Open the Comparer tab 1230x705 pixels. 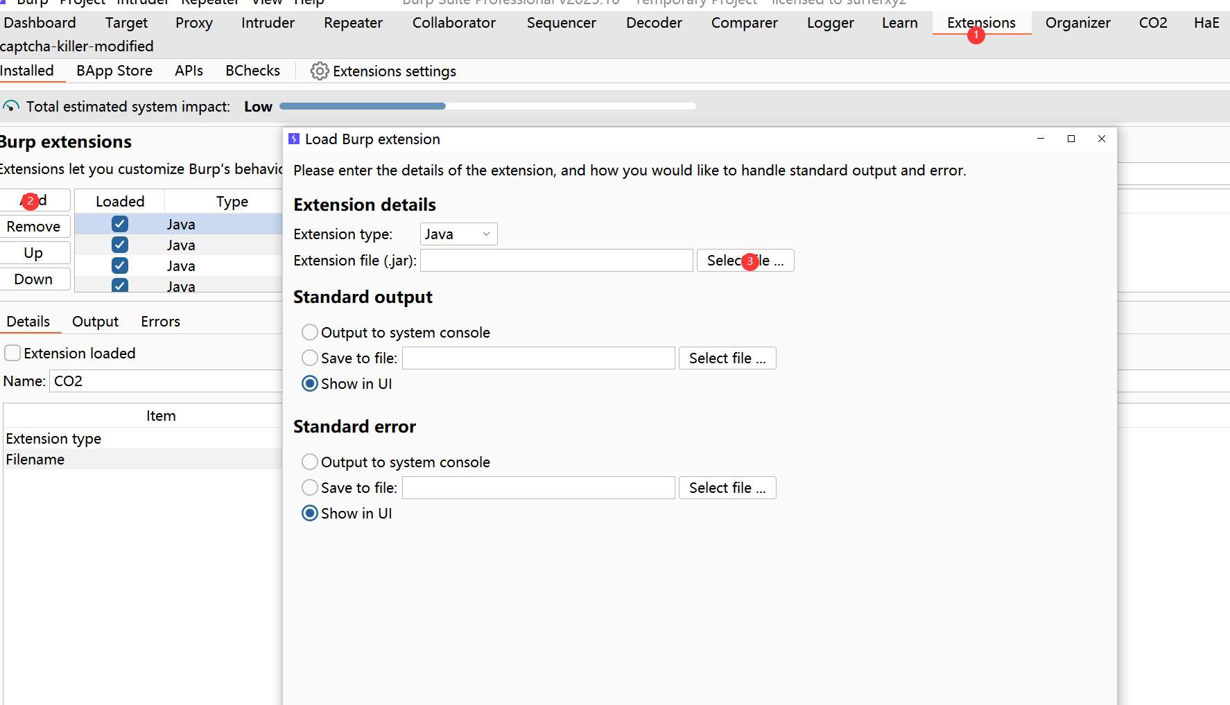[x=745, y=23]
